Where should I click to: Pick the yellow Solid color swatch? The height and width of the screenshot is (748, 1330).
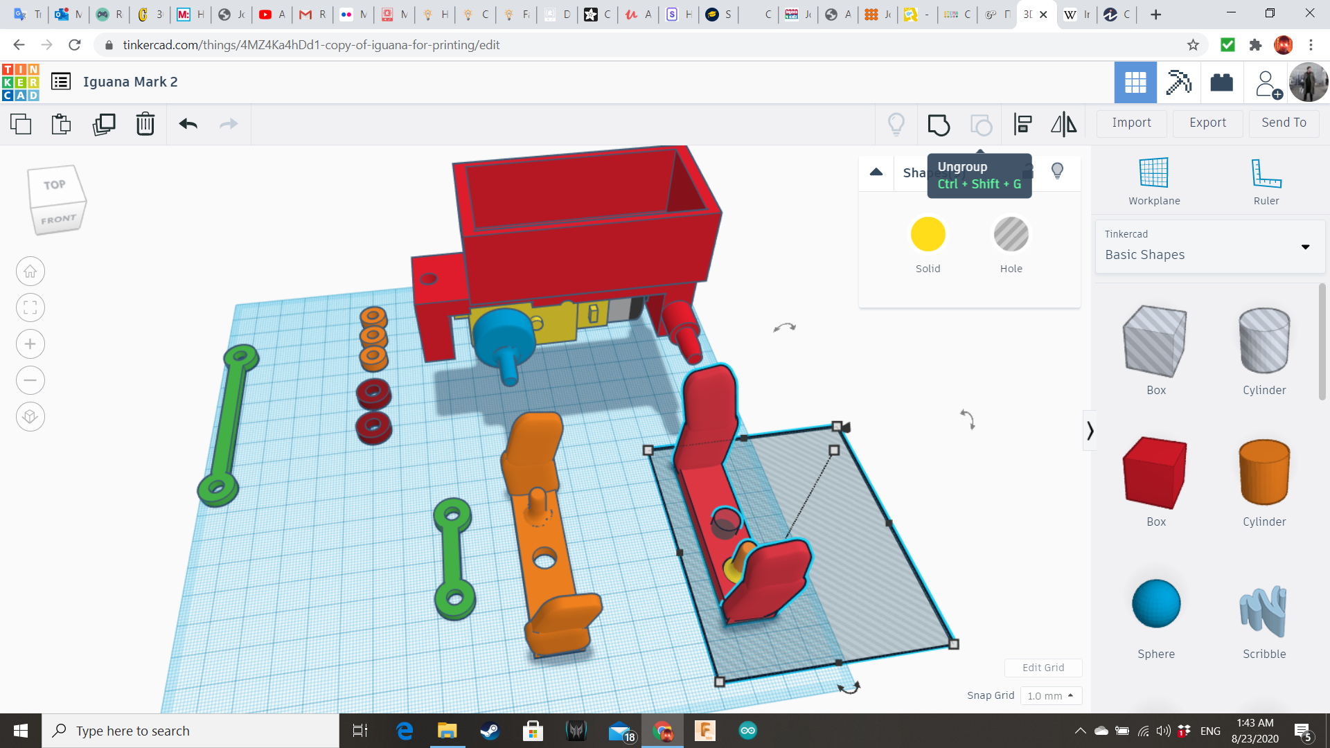point(928,235)
